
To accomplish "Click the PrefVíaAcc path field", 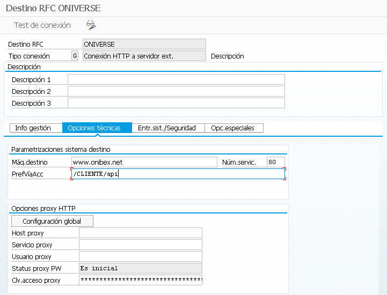I will 177,174.
